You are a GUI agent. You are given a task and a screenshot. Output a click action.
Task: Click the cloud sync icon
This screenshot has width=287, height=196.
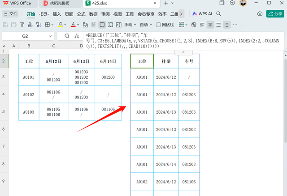260,14
